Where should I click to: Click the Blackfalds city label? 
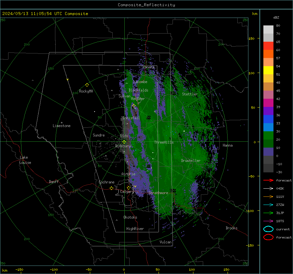click(138, 90)
